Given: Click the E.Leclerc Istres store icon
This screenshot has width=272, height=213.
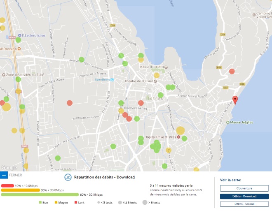Looking at the screenshot, I should [x=19, y=35].
